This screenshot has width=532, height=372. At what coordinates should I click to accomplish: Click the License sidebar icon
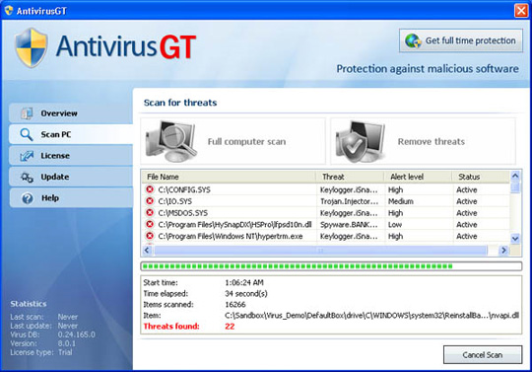click(x=27, y=156)
